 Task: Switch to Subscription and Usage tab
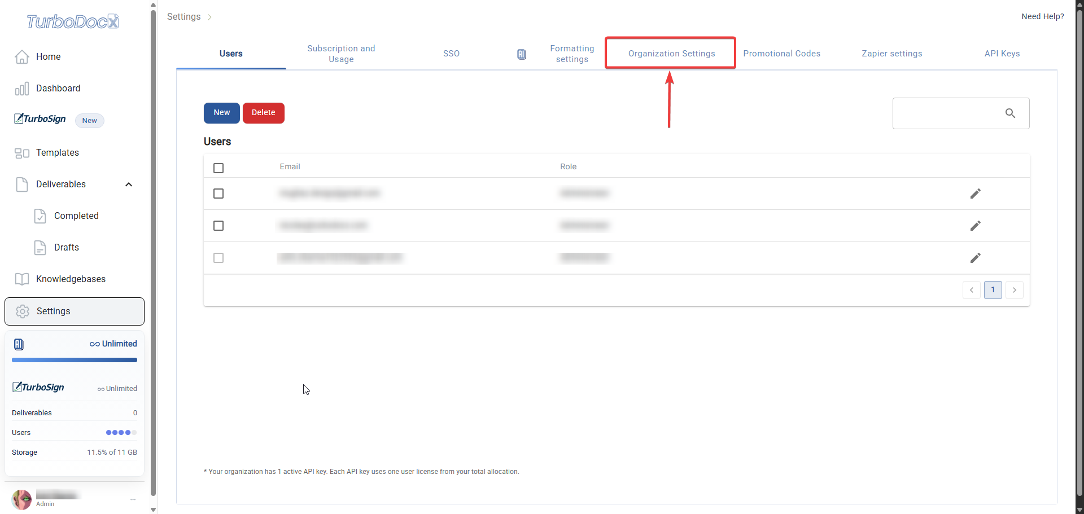pos(341,54)
